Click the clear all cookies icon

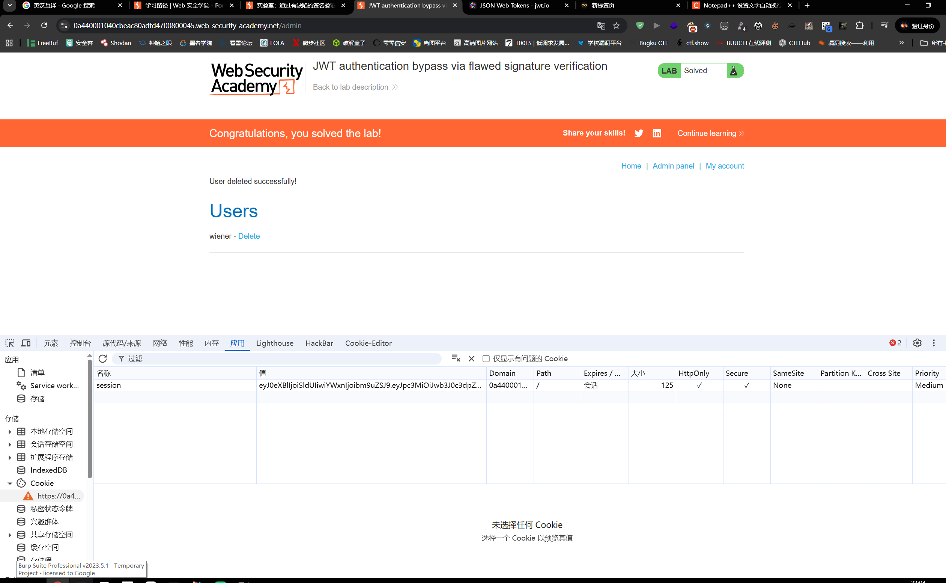456,359
